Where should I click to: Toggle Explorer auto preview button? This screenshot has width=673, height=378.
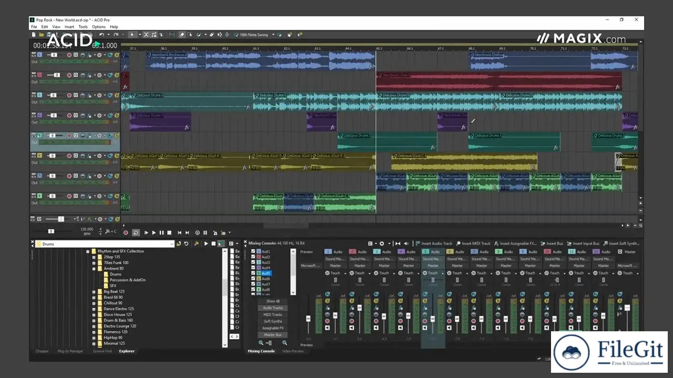tap(221, 244)
